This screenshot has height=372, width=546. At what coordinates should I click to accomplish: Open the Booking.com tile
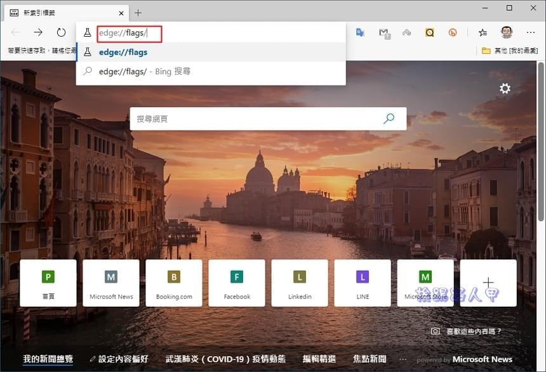click(x=174, y=283)
